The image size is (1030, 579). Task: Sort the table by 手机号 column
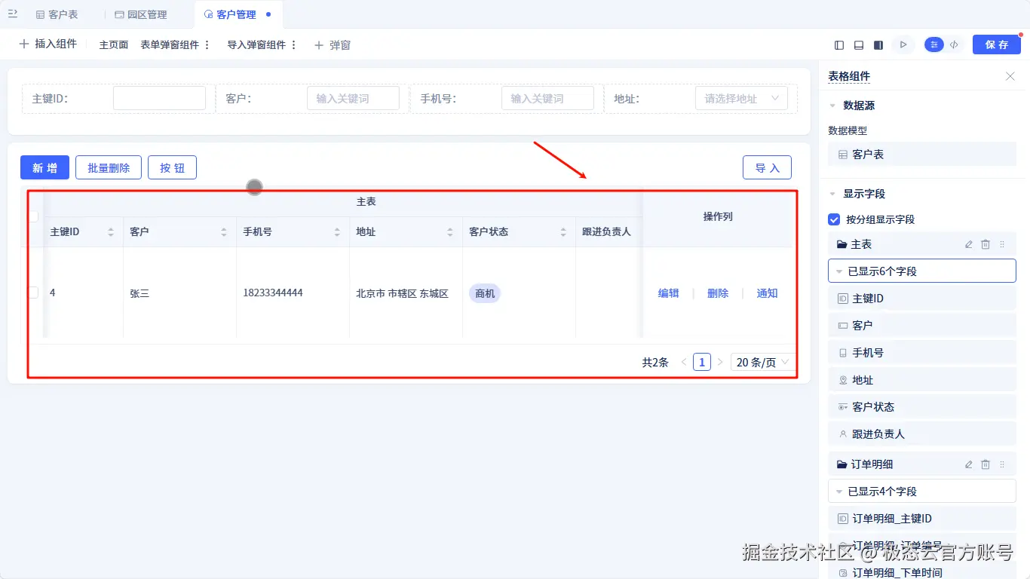(337, 232)
